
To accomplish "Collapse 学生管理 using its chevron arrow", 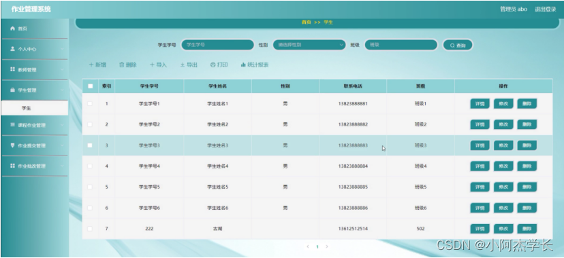I will (62, 90).
